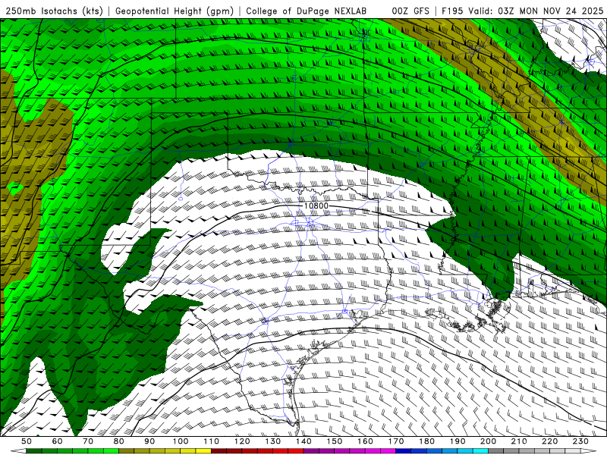Click the 60 kts legend value

[57, 441]
